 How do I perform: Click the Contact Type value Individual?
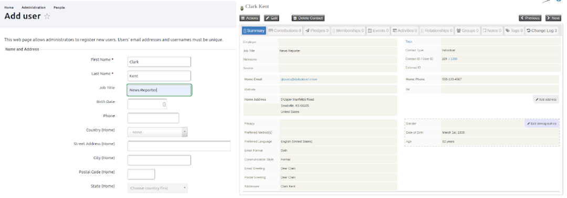click(448, 50)
